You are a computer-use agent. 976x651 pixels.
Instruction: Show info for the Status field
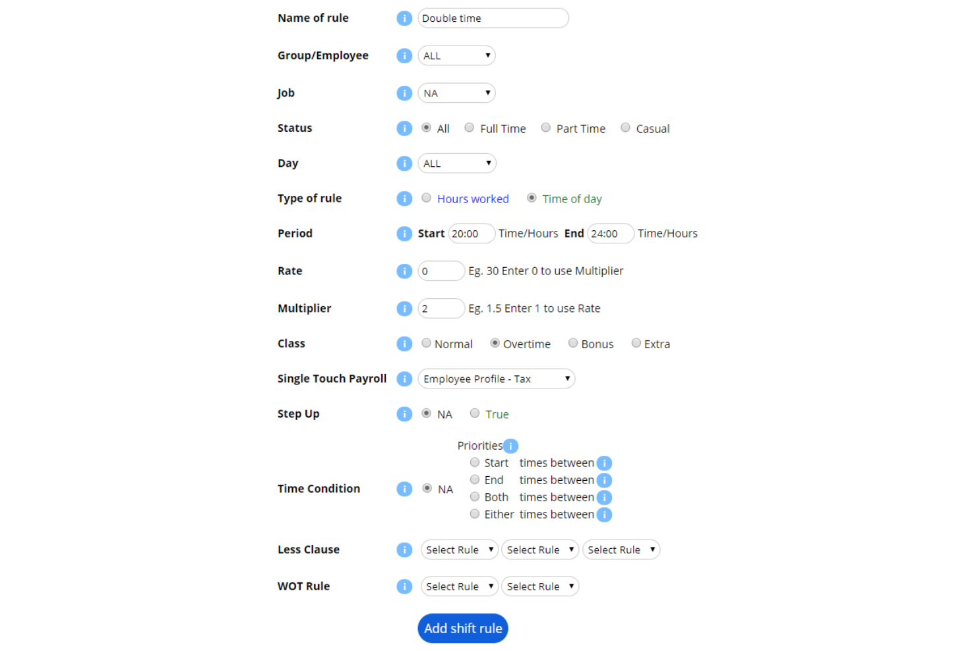pos(404,129)
